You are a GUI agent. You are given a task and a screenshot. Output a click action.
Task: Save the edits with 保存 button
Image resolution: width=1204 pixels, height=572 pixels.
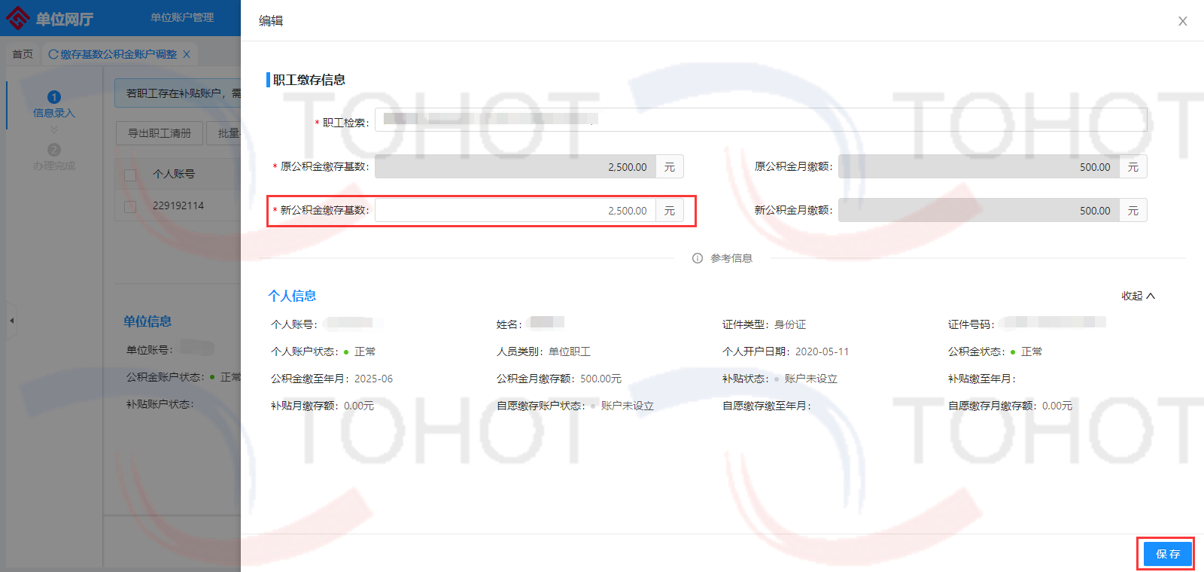(x=1168, y=554)
